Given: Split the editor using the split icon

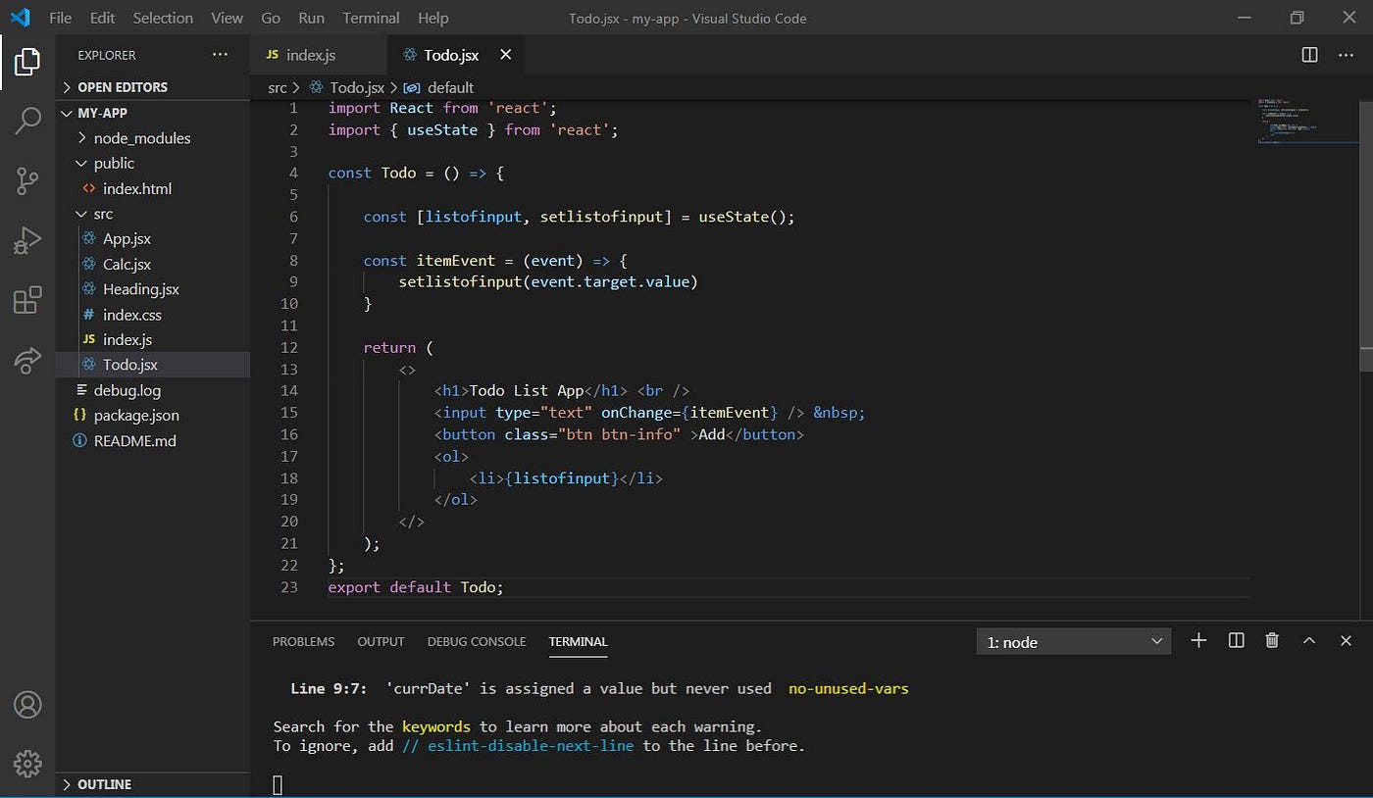Looking at the screenshot, I should coord(1309,55).
